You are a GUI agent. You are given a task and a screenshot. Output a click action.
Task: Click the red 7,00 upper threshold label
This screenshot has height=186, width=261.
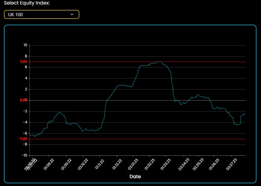[23, 62]
